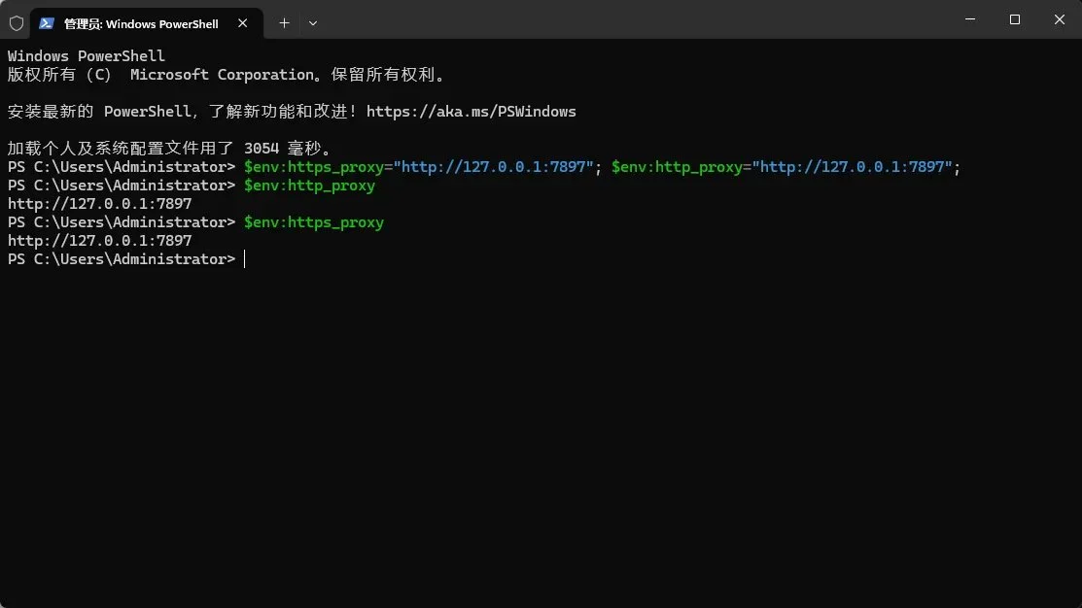Click the $env:https_proxy= assignment text in the first command

tap(318, 167)
